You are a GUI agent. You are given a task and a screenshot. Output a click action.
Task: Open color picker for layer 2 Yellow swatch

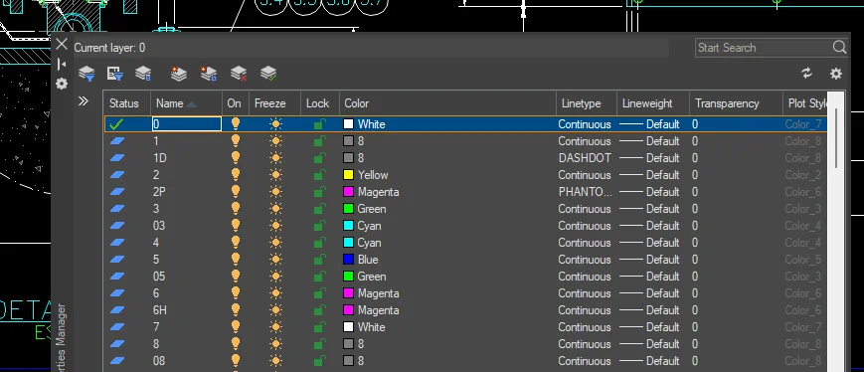click(348, 175)
